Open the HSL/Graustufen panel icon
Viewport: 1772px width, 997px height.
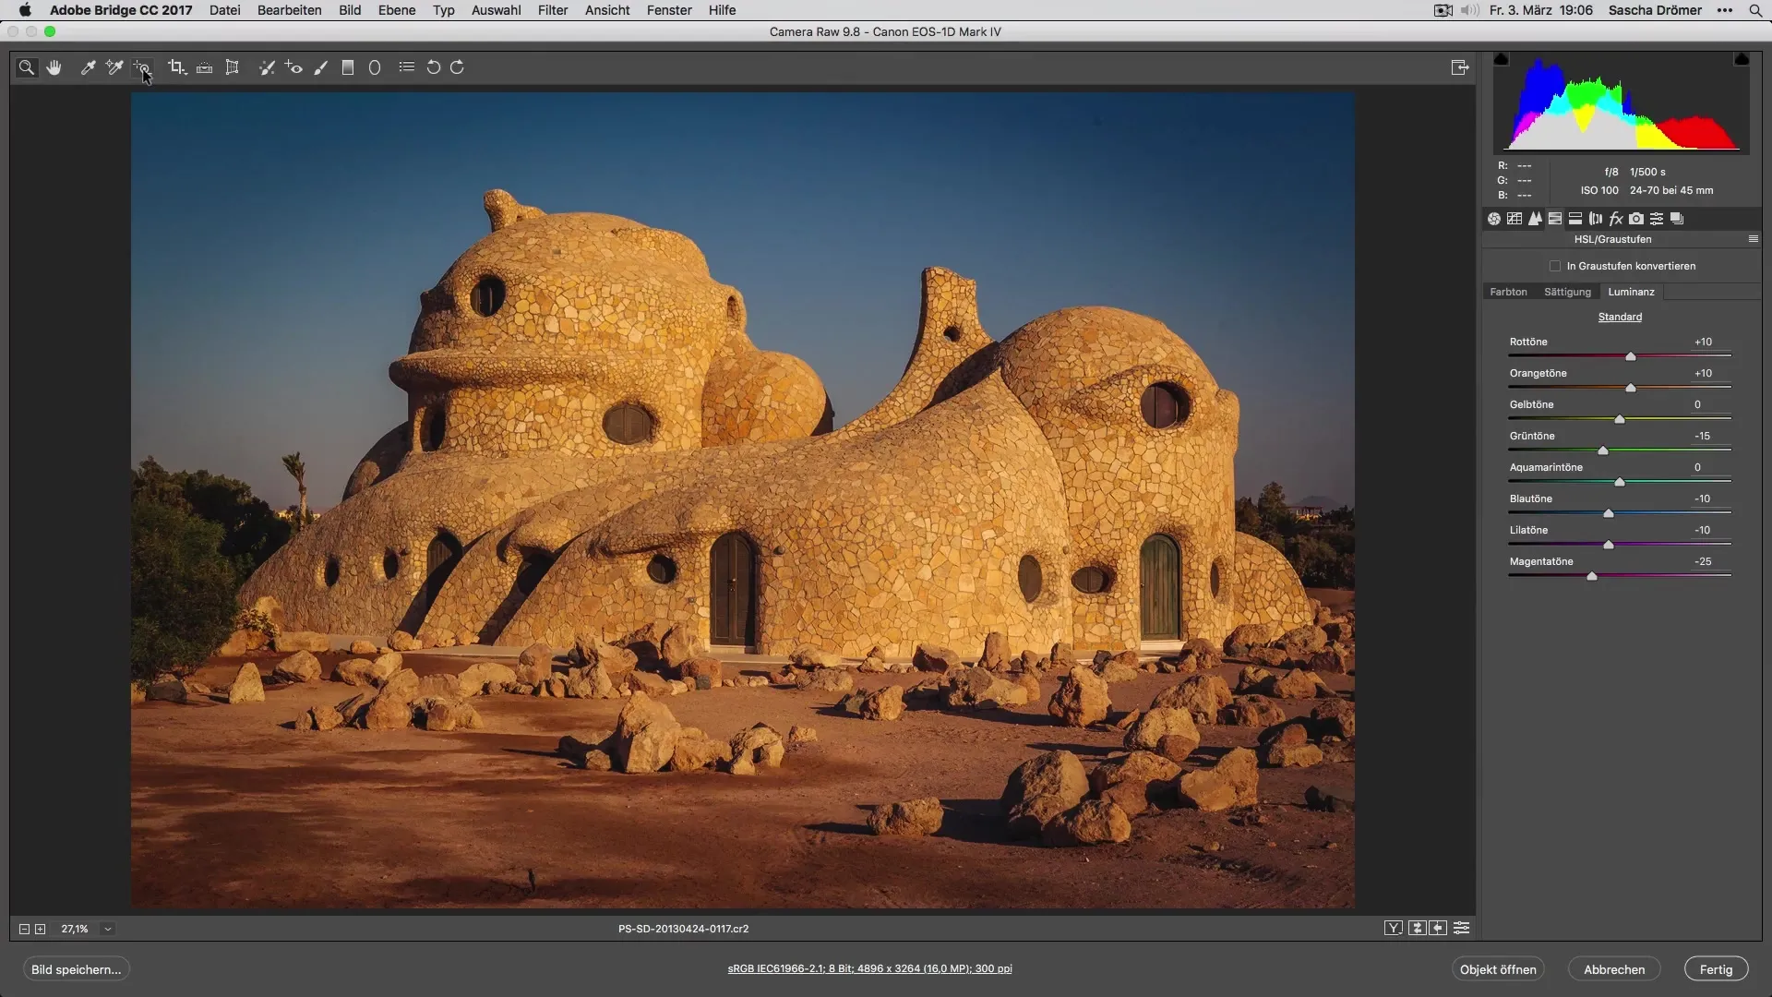[1555, 219]
